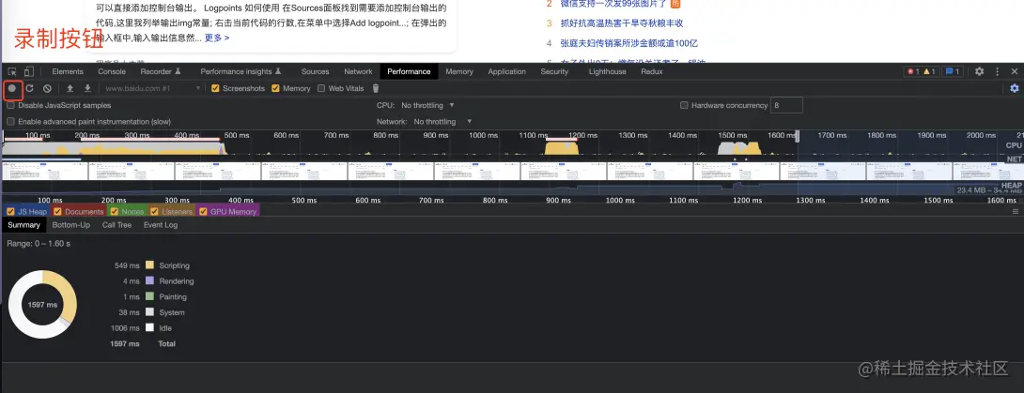This screenshot has height=393, width=1024.
Task: Click the blue issues counter badge
Action: click(954, 71)
